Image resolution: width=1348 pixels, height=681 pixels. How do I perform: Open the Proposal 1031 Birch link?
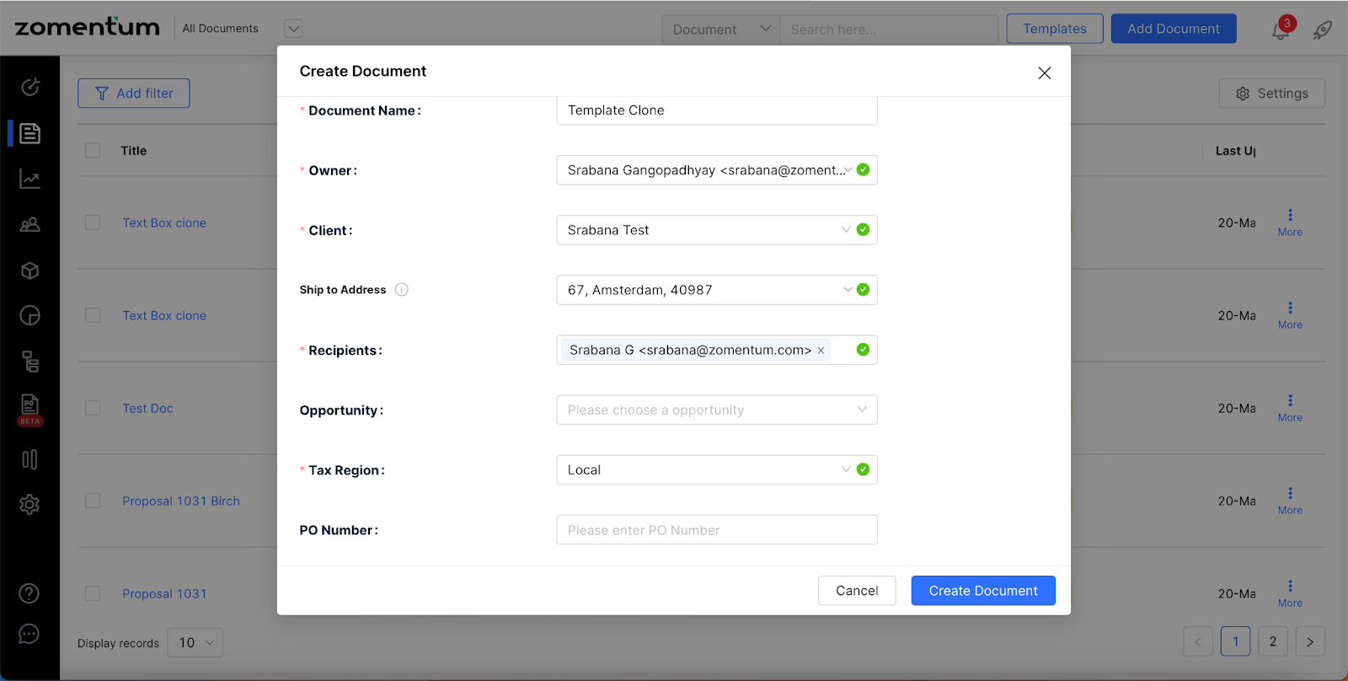coord(181,501)
